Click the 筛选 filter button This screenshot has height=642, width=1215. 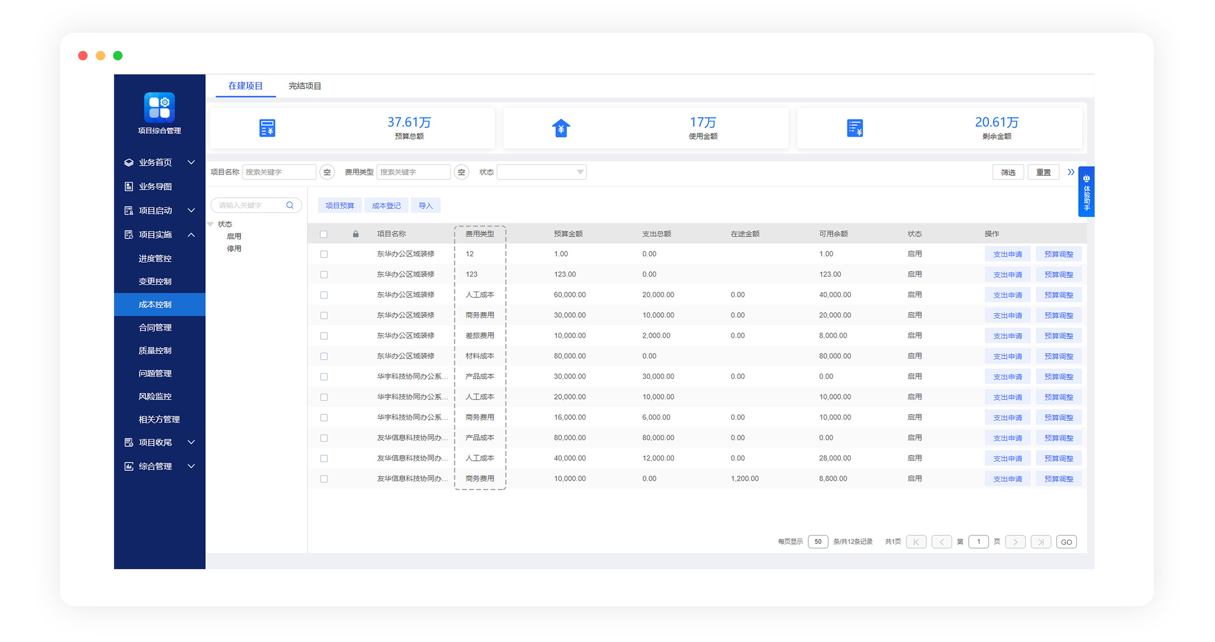1007,172
